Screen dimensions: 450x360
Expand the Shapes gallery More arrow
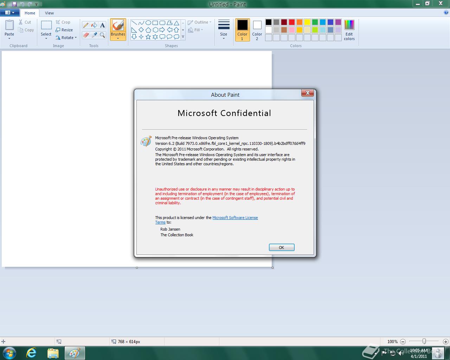tap(183, 37)
